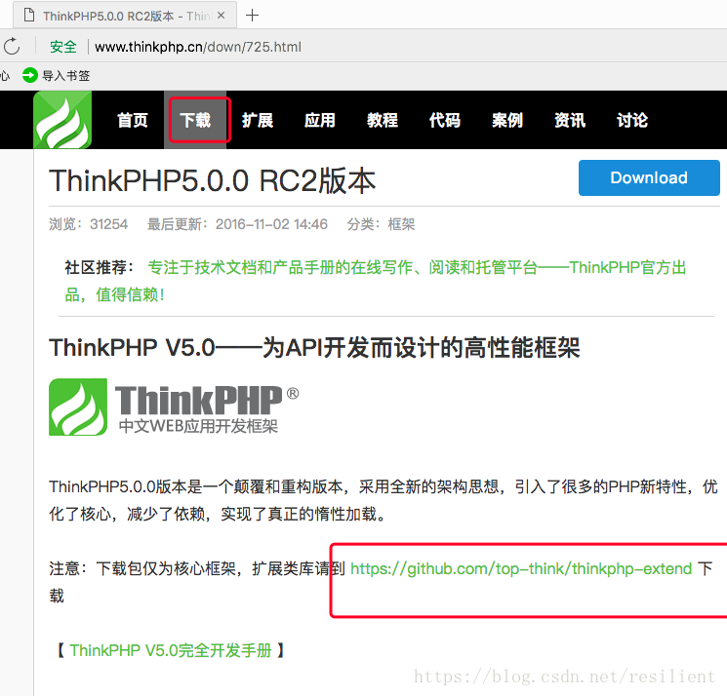Screen dimensions: 727x696
Task: Go to 首页 in navigation
Action: click(x=132, y=120)
